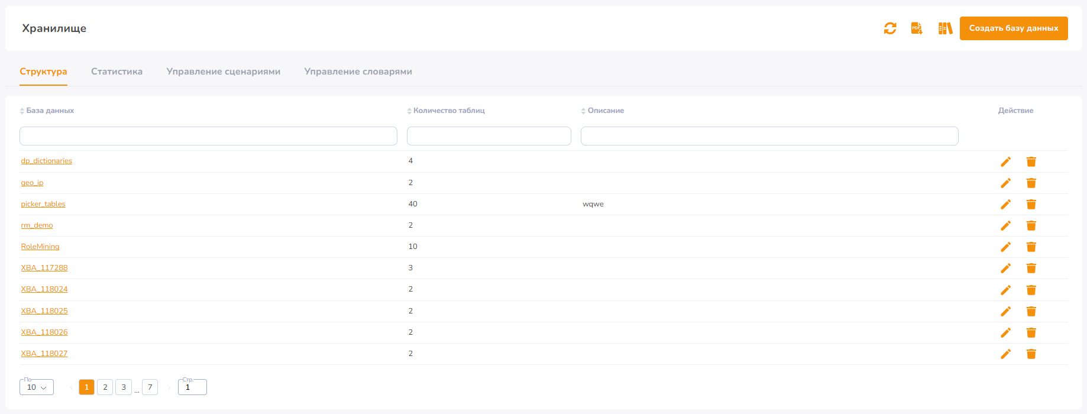Delete the picker_tables database
The width and height of the screenshot is (1087, 414).
pyautogui.click(x=1031, y=204)
